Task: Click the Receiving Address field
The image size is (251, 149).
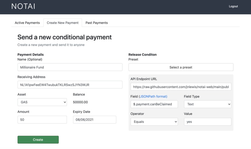Action: pyautogui.click(x=70, y=85)
